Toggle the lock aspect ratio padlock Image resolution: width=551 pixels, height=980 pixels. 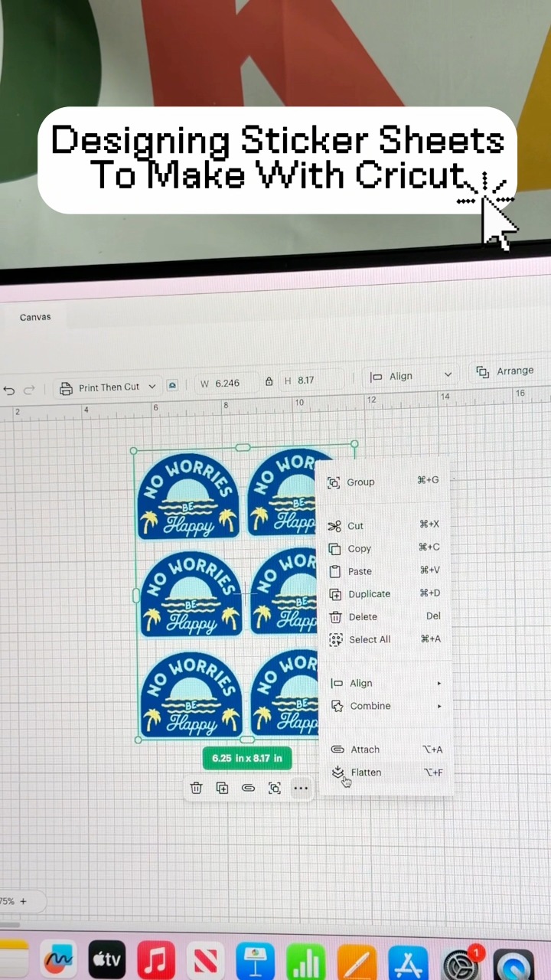click(269, 381)
